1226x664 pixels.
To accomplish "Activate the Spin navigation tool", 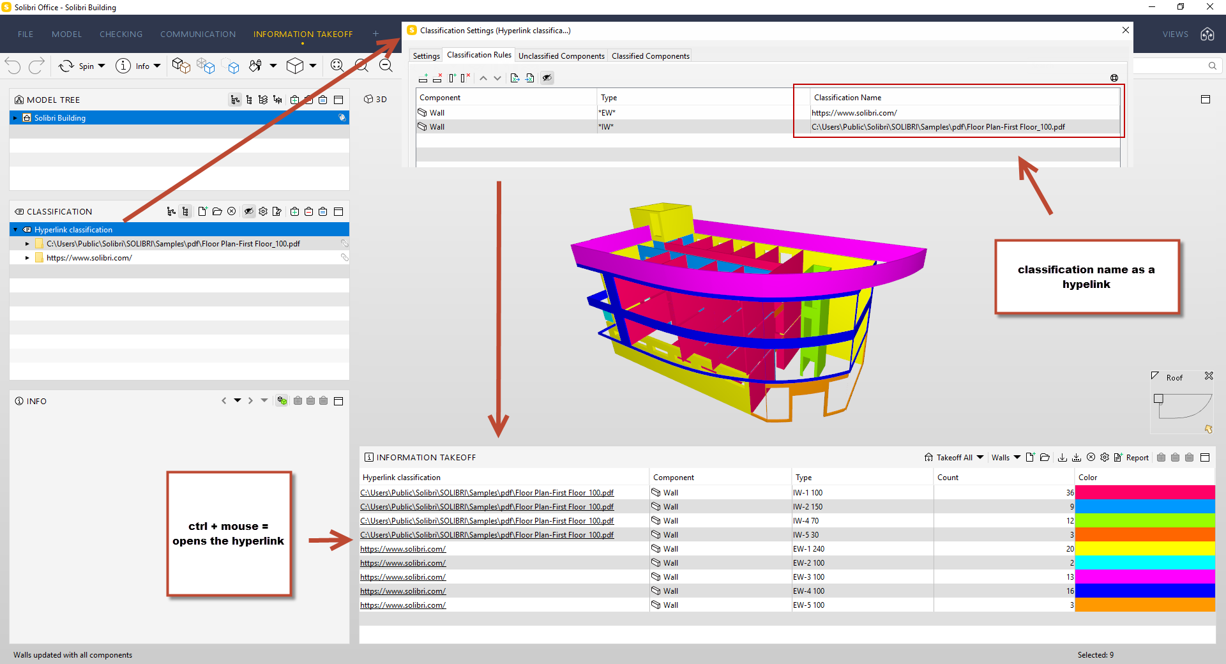I will (76, 66).
